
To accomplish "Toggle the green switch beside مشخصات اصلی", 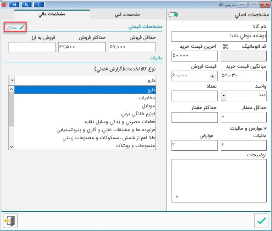I will (x=173, y=15).
